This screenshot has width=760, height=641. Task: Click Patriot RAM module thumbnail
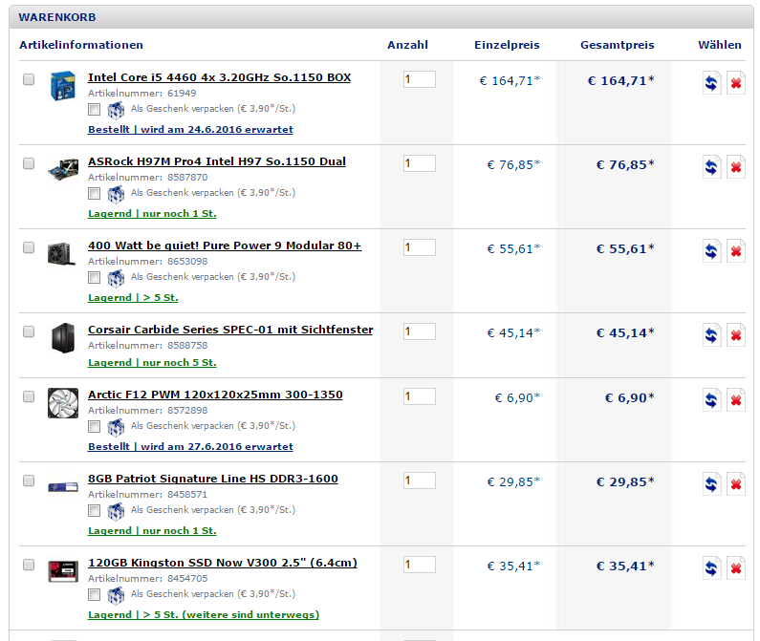pos(63,487)
